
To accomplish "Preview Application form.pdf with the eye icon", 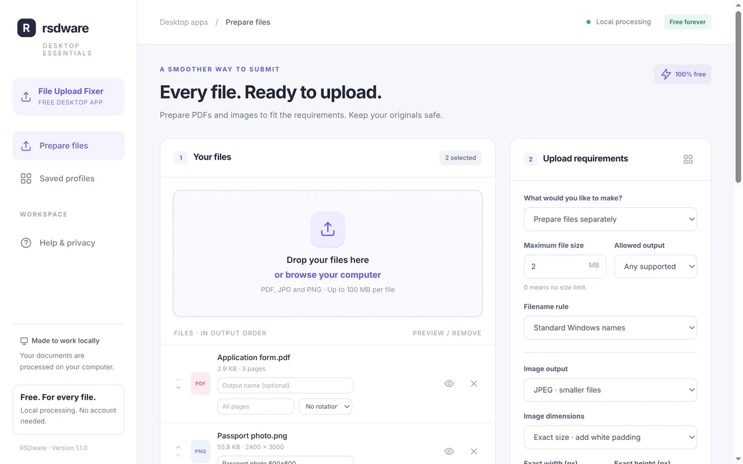I will point(449,384).
